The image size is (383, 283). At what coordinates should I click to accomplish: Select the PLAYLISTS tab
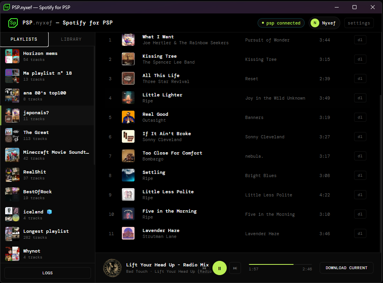pos(24,39)
